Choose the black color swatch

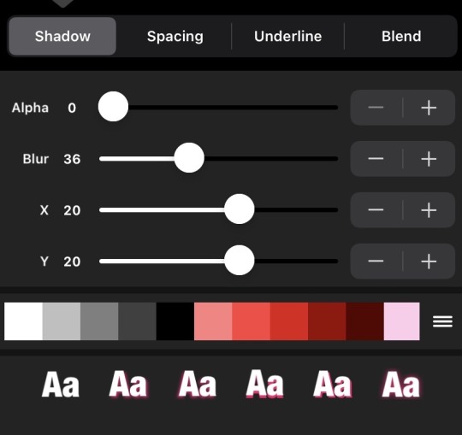(175, 321)
